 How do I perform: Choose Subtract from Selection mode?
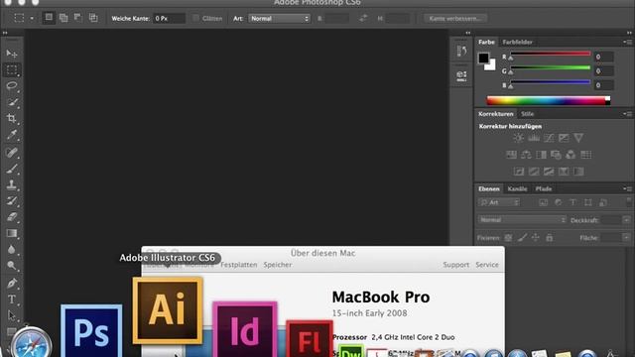(x=78, y=18)
